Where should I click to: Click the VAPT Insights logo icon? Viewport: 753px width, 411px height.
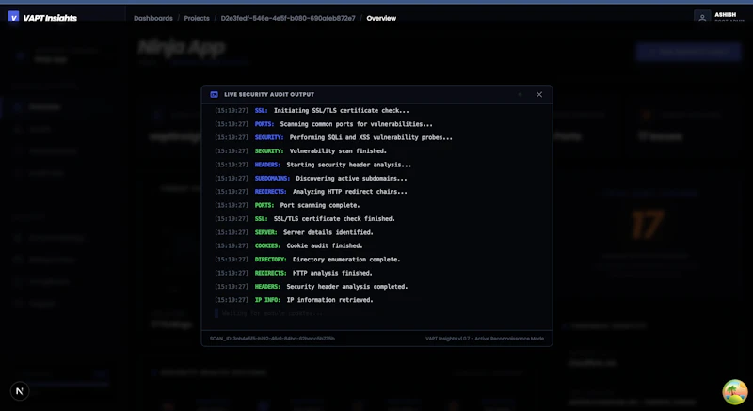(13, 17)
